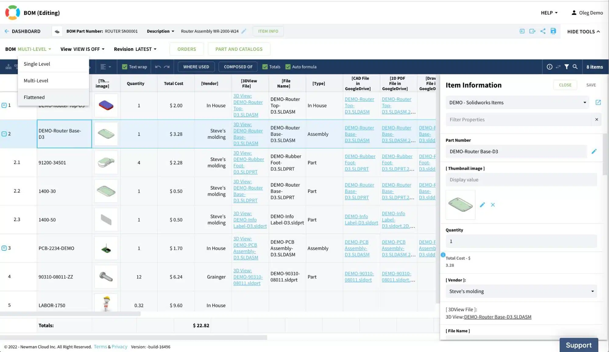Click the Filter Properties input field

coord(519,119)
